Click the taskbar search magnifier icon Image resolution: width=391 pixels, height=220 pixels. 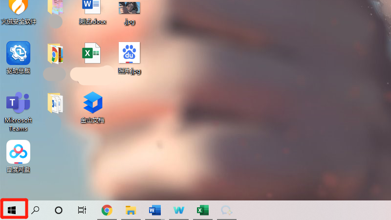tap(35, 210)
